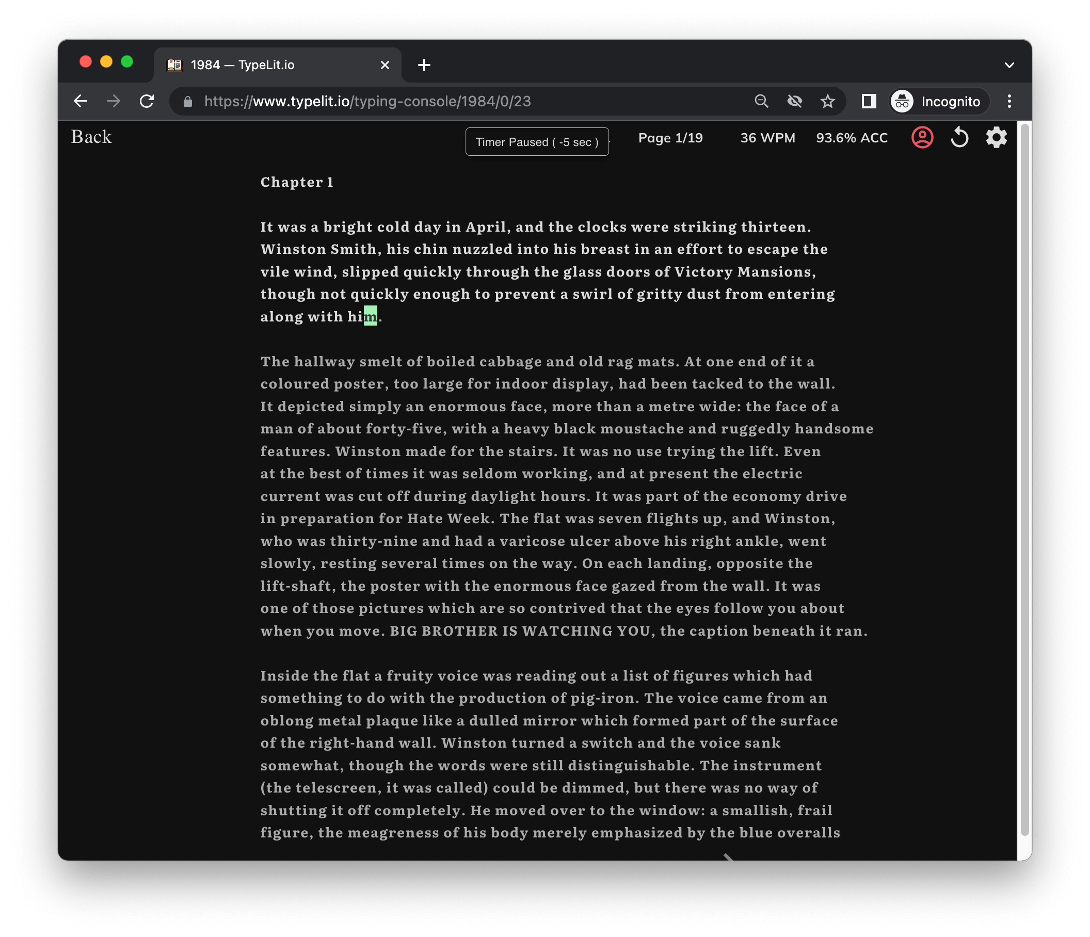Click the zoom magnifier in address bar
1090x937 pixels.
pyautogui.click(x=761, y=101)
